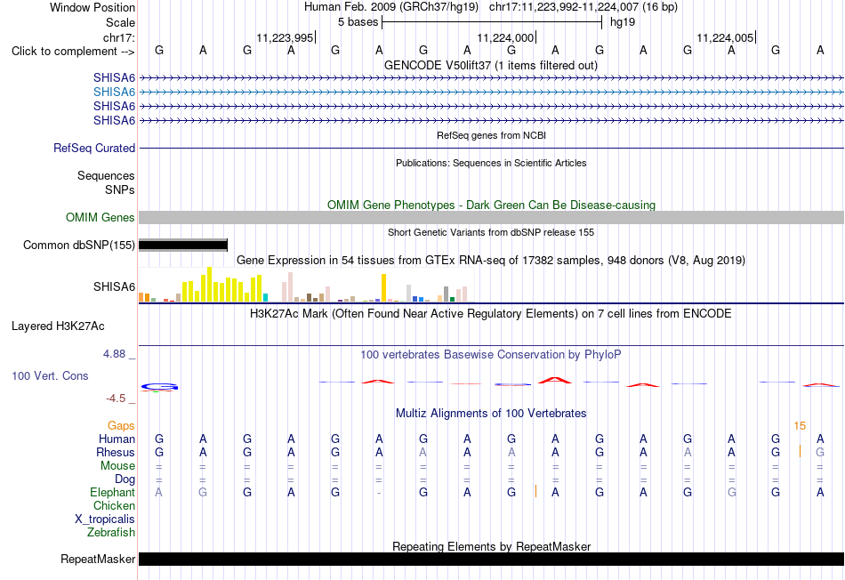Click the black RepeatMasker element bar
Screen dimensions: 845x580
click(x=491, y=560)
